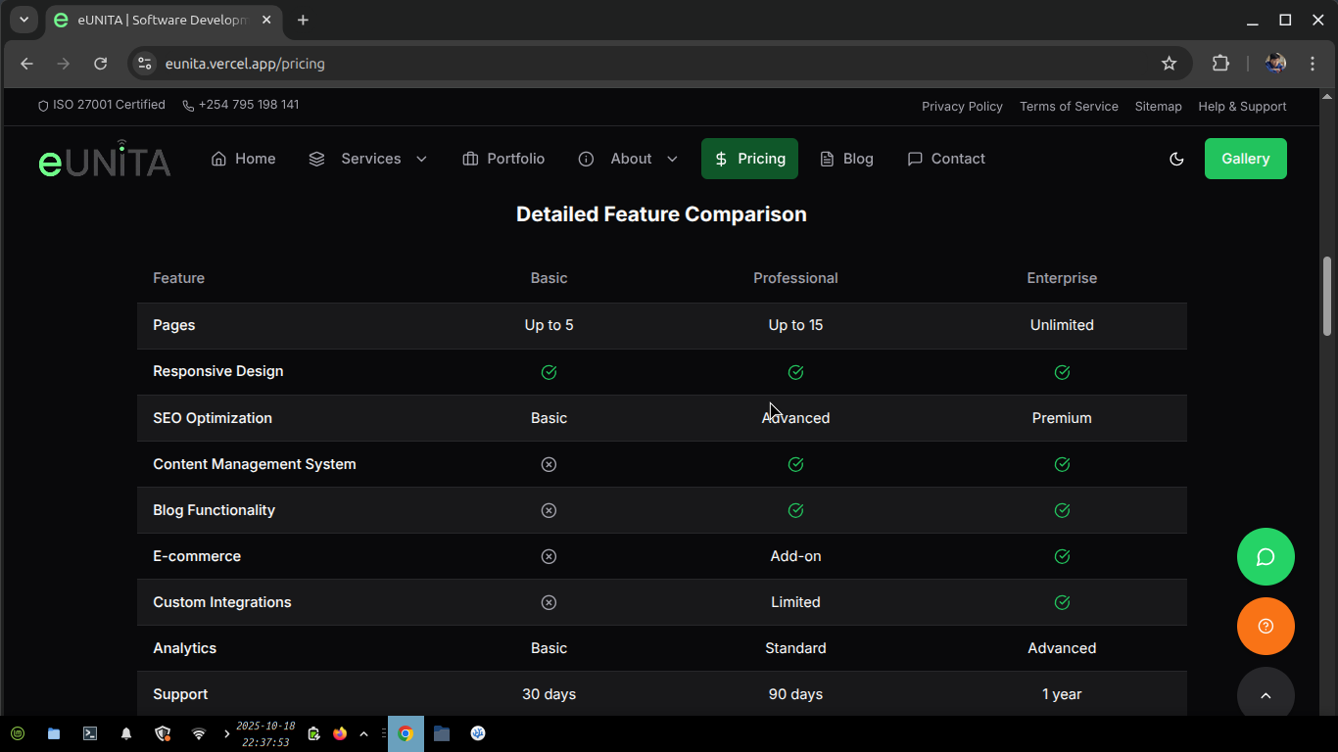Open the Privacy Policy link
The width and height of the screenshot is (1338, 752).
click(x=962, y=107)
